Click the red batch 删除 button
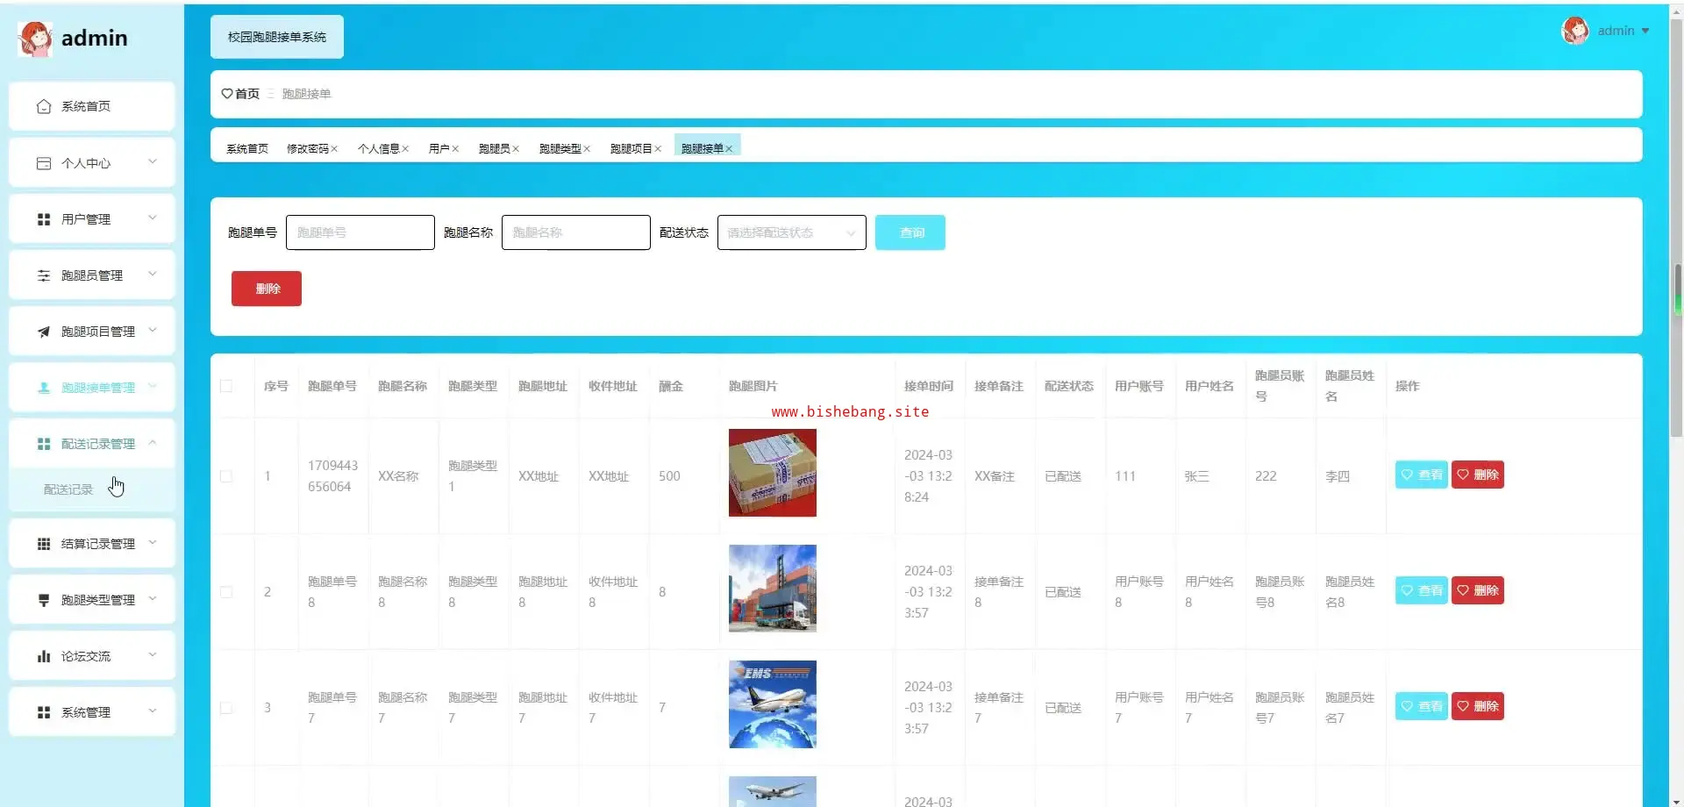Image resolution: width=1684 pixels, height=807 pixels. pyautogui.click(x=267, y=289)
